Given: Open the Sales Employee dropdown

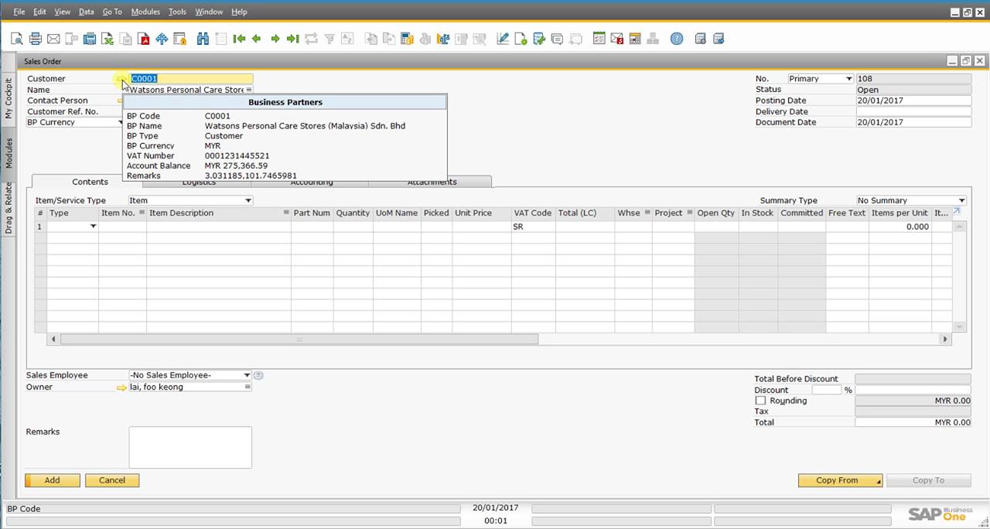Looking at the screenshot, I should pyautogui.click(x=247, y=375).
